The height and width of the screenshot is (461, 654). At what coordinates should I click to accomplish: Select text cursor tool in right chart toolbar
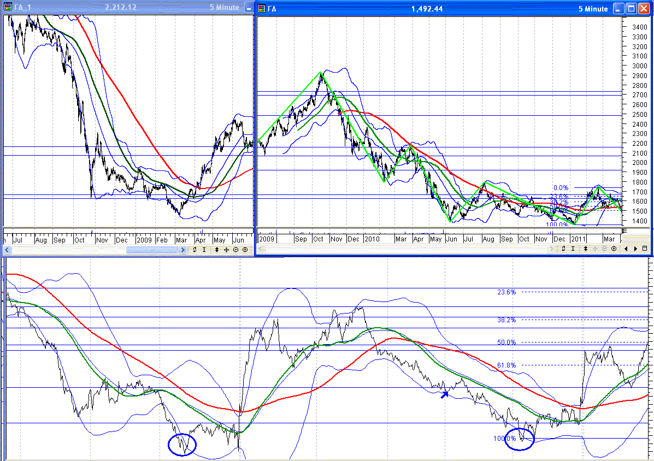point(573,249)
